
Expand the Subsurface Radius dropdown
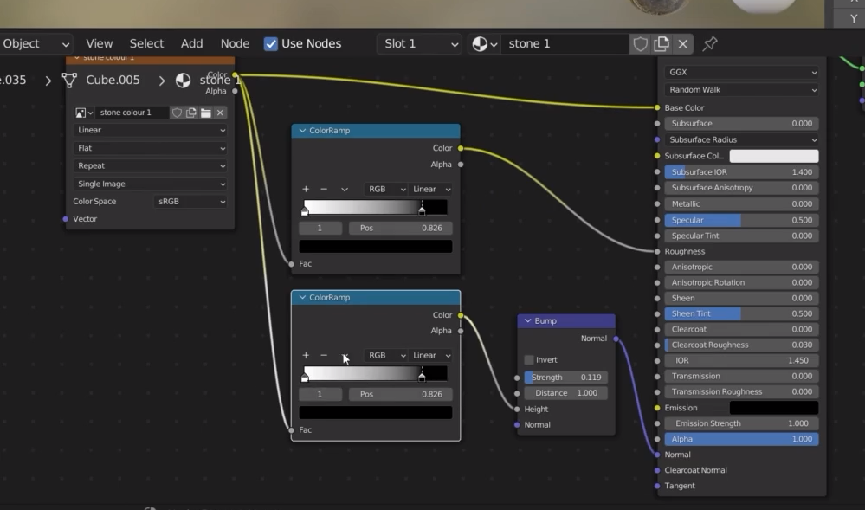(741, 139)
